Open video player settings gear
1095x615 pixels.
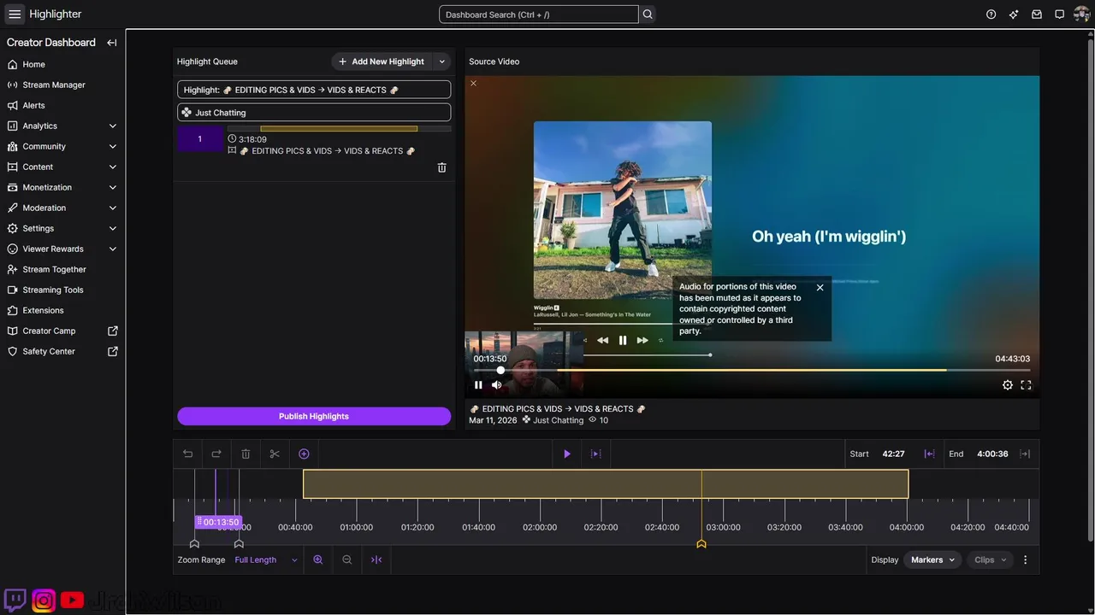click(x=1008, y=385)
